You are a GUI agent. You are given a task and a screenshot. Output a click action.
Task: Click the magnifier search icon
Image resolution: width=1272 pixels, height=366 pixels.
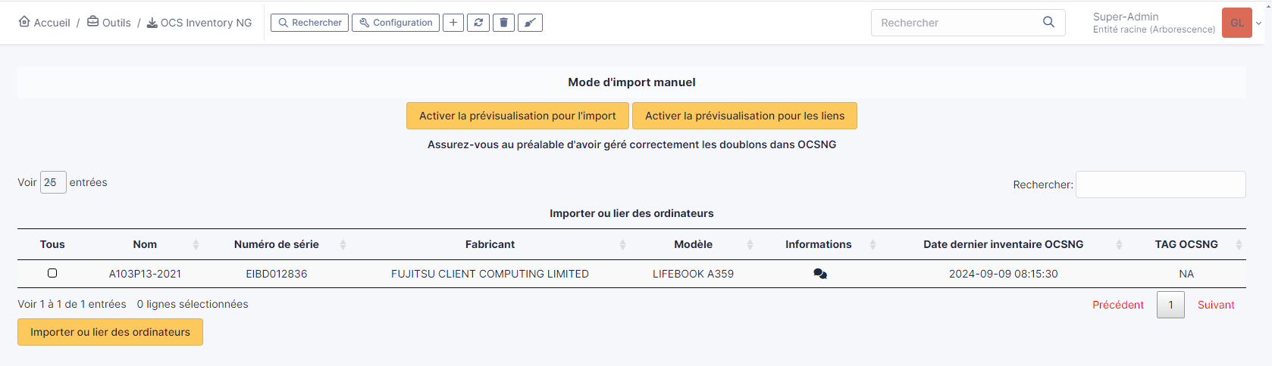1048,23
